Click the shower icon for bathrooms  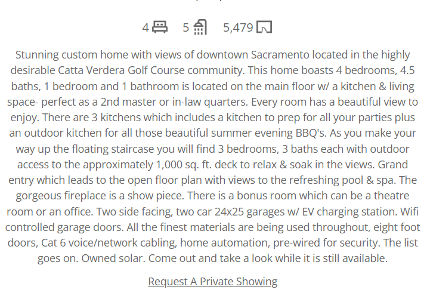pos(200,27)
